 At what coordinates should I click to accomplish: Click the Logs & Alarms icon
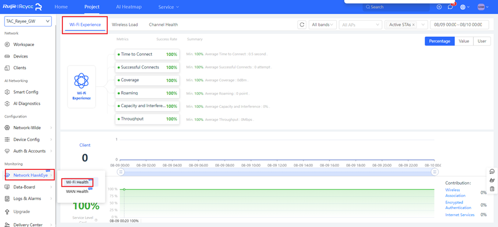pyautogui.click(x=8, y=199)
